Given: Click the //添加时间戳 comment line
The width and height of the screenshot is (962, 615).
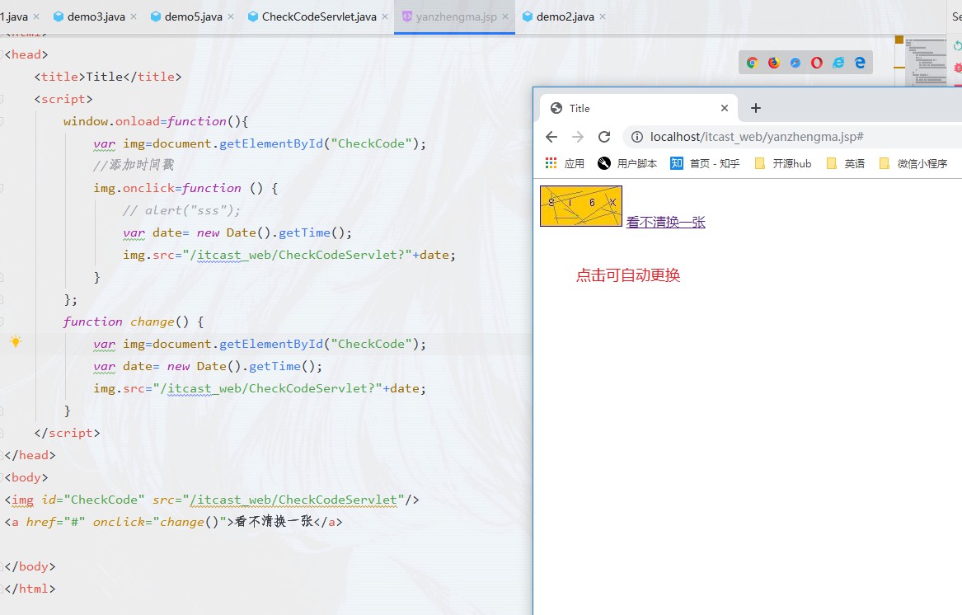Looking at the screenshot, I should coord(134,165).
